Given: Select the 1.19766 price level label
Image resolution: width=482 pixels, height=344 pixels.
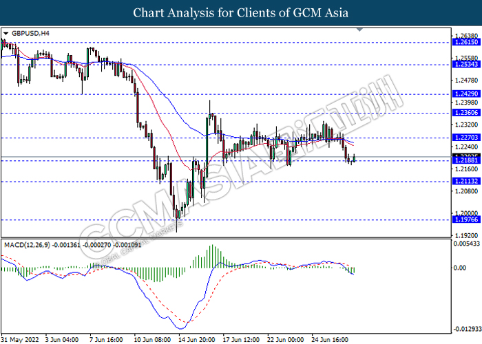Looking at the screenshot, I should [x=467, y=219].
